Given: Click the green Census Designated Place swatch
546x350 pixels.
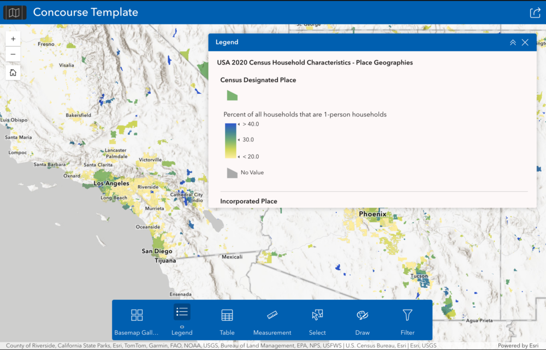Looking at the screenshot, I should [x=232, y=96].
